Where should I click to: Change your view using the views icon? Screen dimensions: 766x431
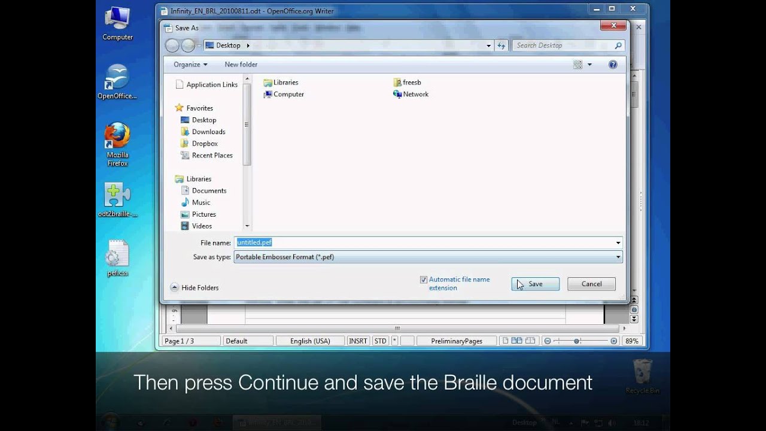(578, 65)
